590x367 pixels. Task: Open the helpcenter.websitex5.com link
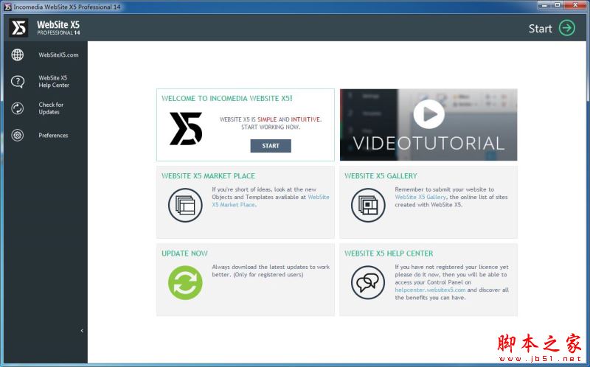(x=430, y=290)
